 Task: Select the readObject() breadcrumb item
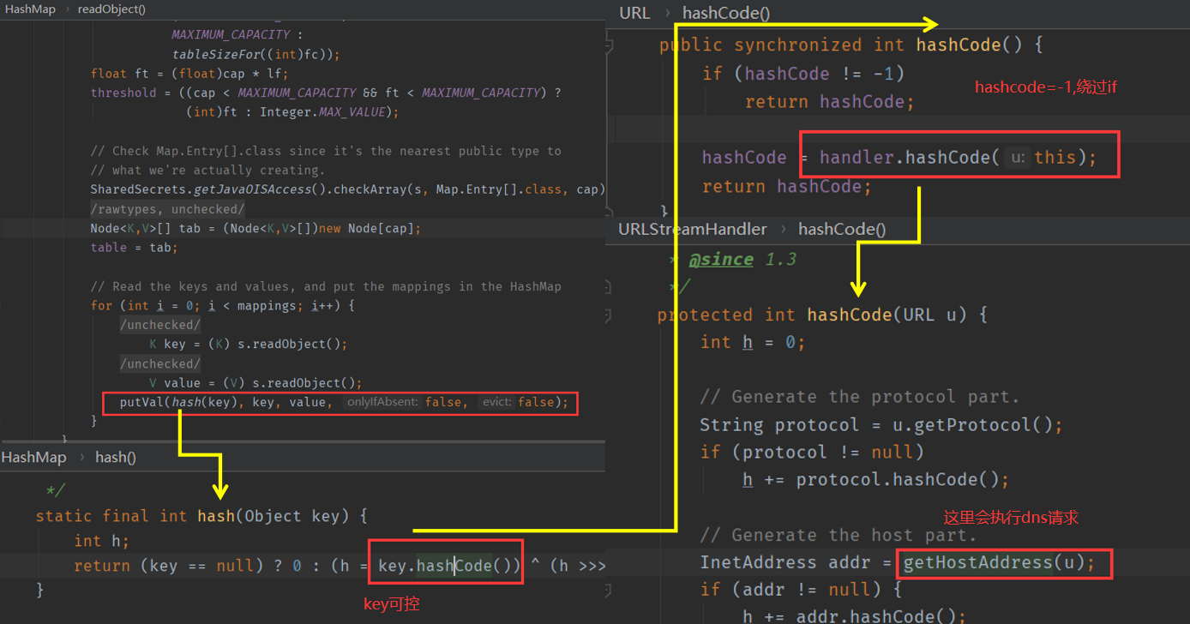tap(111, 9)
